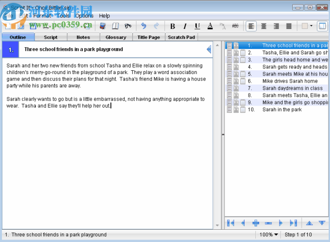The height and width of the screenshot is (242, 330).
Task: Toggle underline formatting
Action: tap(197, 26)
